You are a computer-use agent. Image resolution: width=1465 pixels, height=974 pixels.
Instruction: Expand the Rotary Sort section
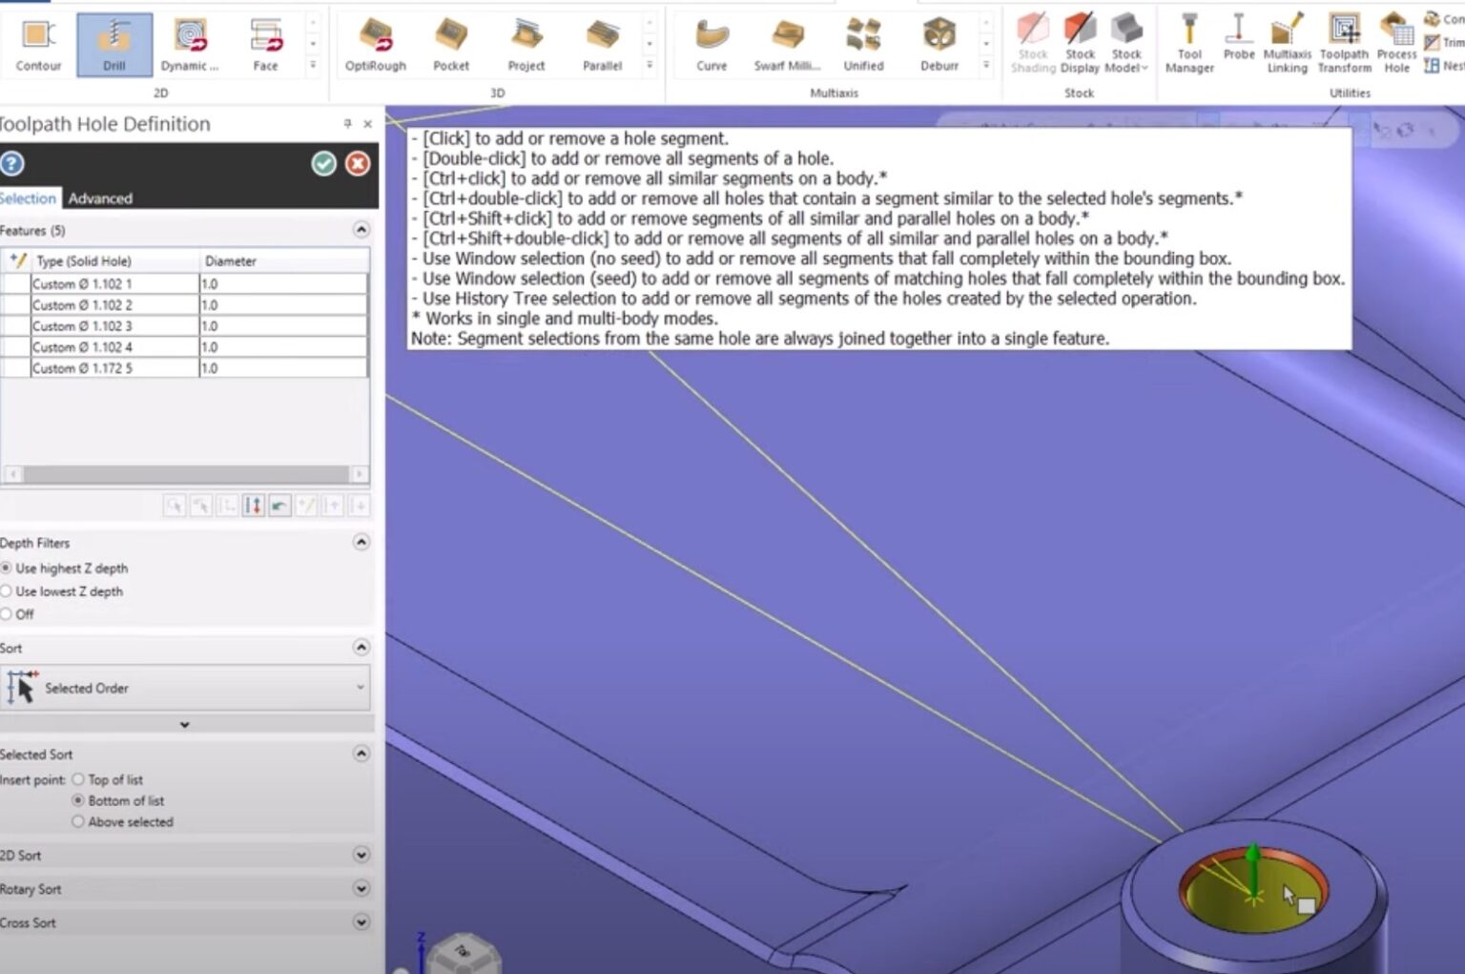click(x=361, y=889)
